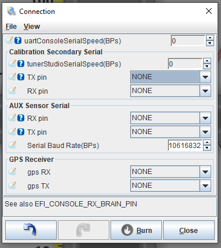Click the note icon for AUX Sensor Serial TX pin
221x248 pixels.
pos(12,132)
